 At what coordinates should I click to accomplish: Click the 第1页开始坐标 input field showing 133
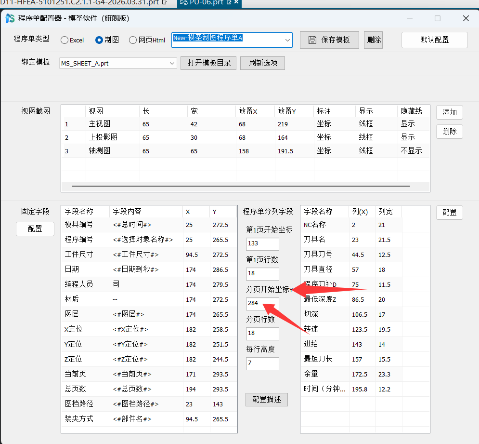point(262,243)
